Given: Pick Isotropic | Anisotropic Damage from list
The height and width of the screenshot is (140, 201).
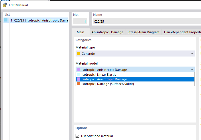Looking at the screenshot, I should [104, 79].
